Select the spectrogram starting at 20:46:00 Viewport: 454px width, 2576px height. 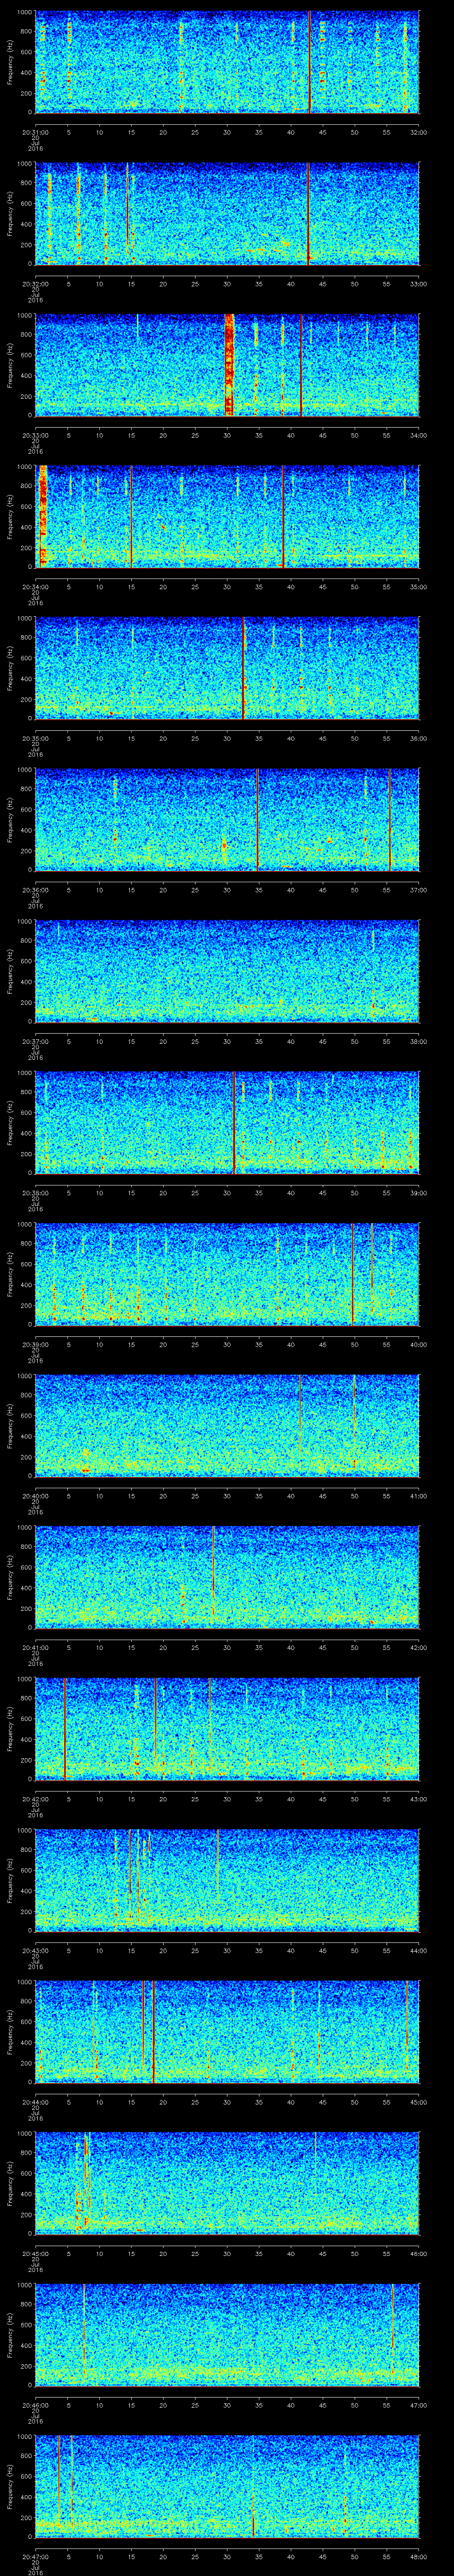227,2335
